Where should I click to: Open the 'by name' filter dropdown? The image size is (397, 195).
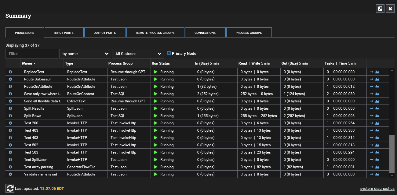coord(85,54)
